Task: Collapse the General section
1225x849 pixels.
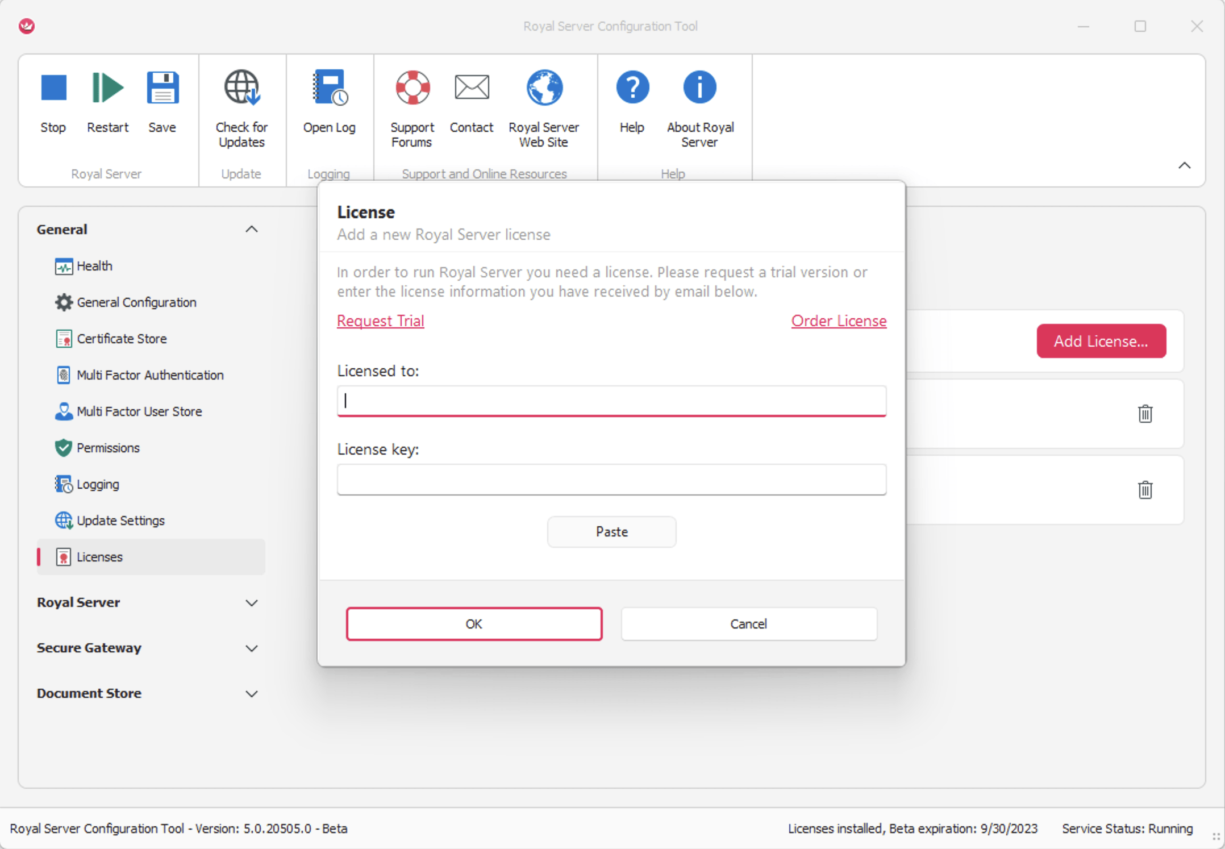Action: [x=252, y=229]
